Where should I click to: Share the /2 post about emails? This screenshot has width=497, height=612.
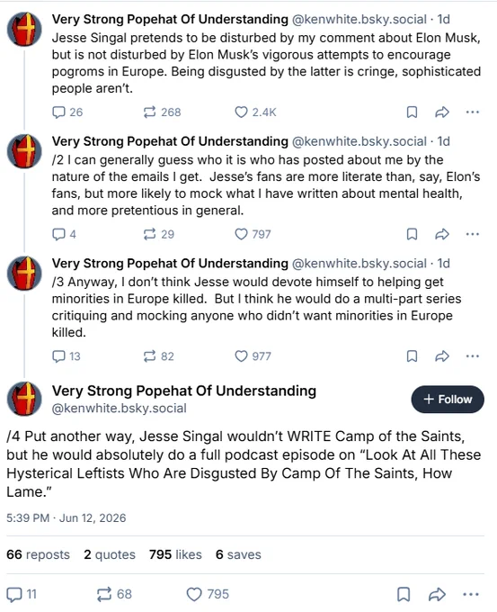(x=442, y=234)
